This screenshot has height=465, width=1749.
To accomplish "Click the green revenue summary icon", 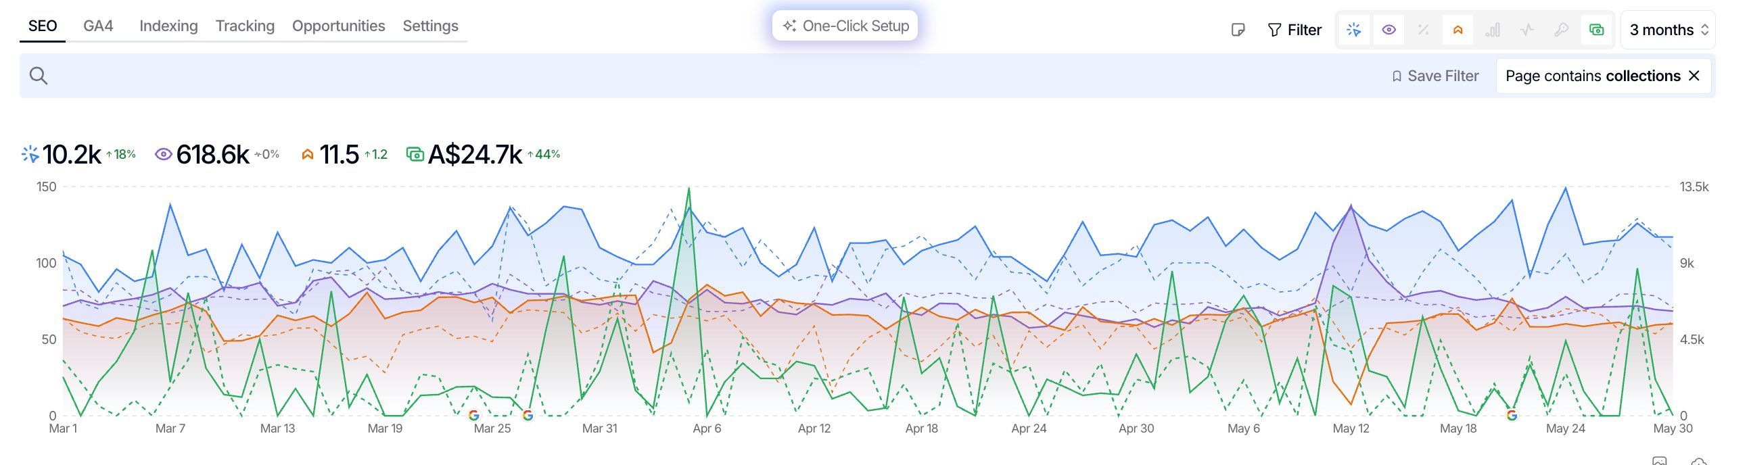I will pyautogui.click(x=415, y=155).
